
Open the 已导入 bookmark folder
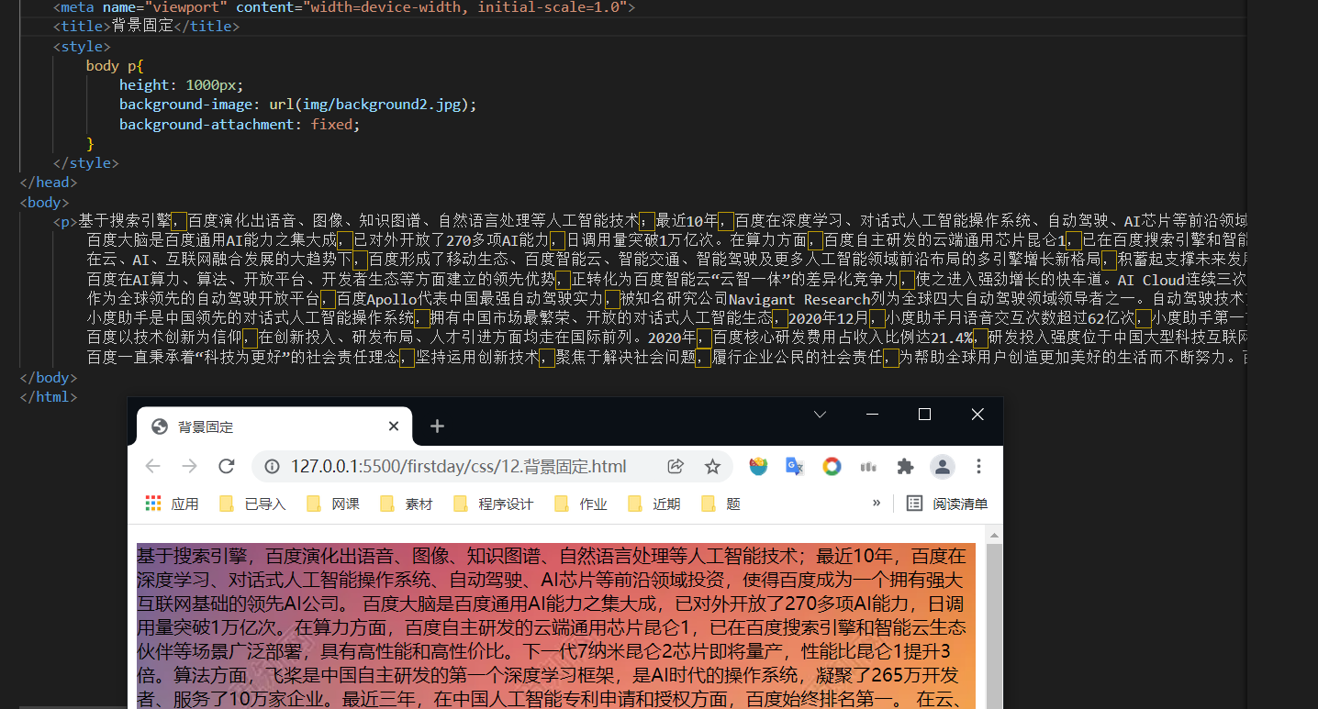click(x=252, y=504)
